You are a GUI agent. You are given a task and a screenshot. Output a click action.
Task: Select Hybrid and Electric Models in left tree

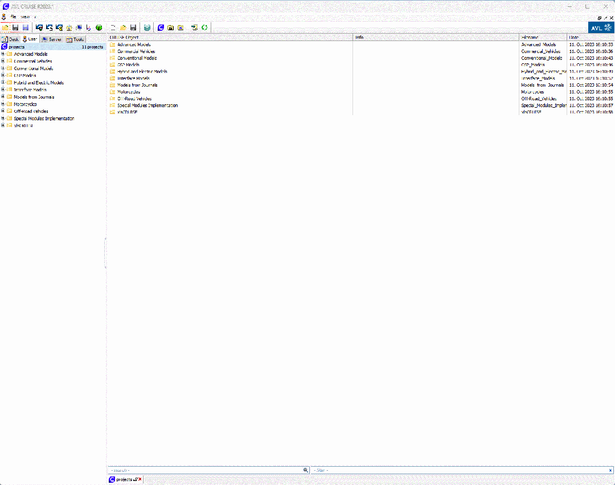coord(39,83)
